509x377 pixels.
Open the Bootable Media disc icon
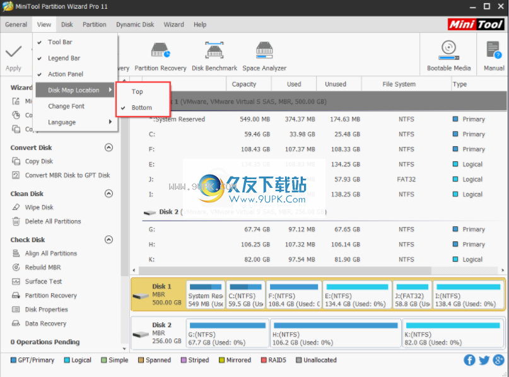point(448,50)
